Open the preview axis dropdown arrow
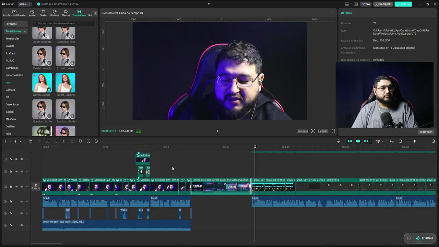This screenshot has height=247, width=439. coord(383,141)
